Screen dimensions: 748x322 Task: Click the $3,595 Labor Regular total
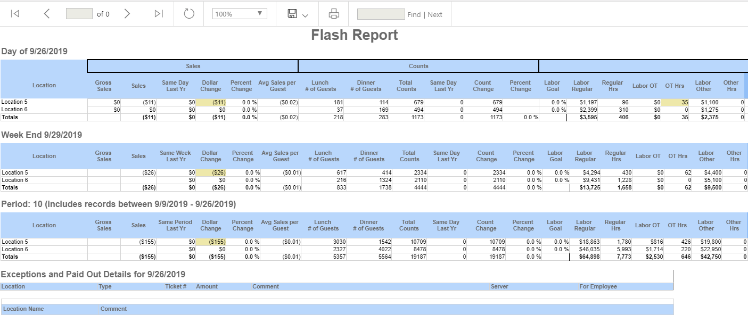[589, 117]
